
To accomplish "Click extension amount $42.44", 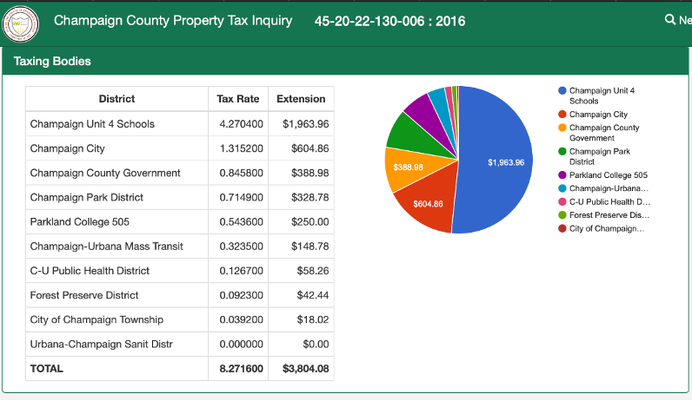I will 312,295.
